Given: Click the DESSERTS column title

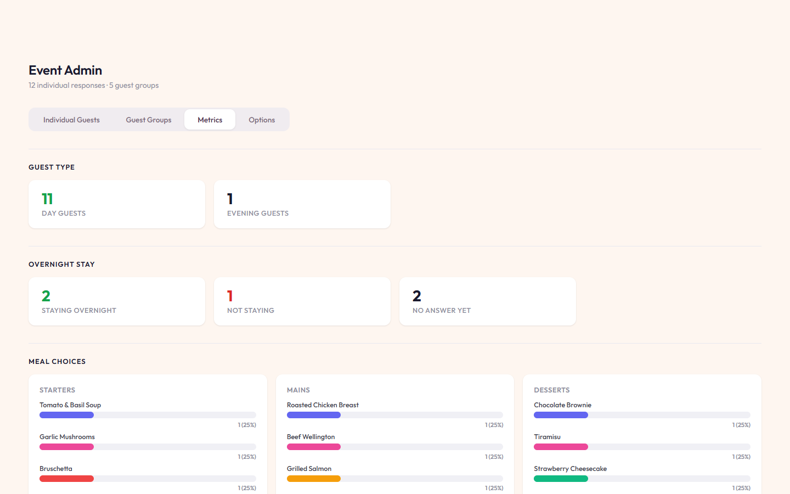Looking at the screenshot, I should [552, 390].
